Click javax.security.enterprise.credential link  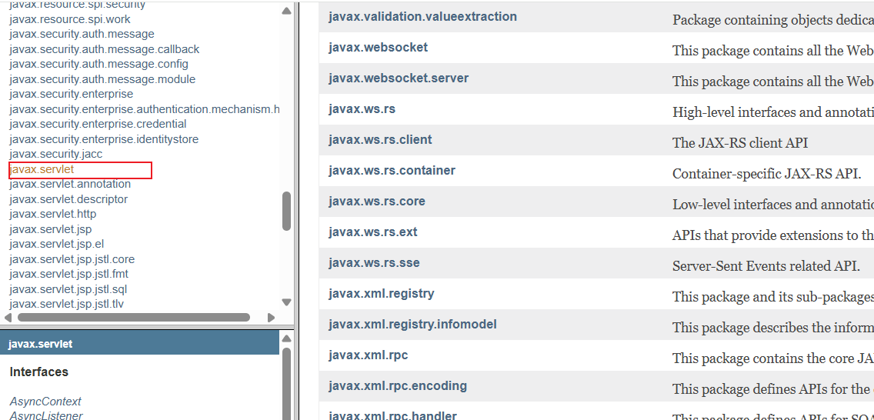click(x=98, y=124)
